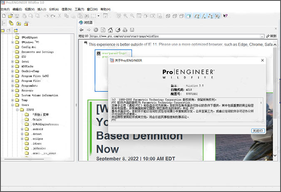
Task: Toggle shaded display mode
Action: [188, 16]
